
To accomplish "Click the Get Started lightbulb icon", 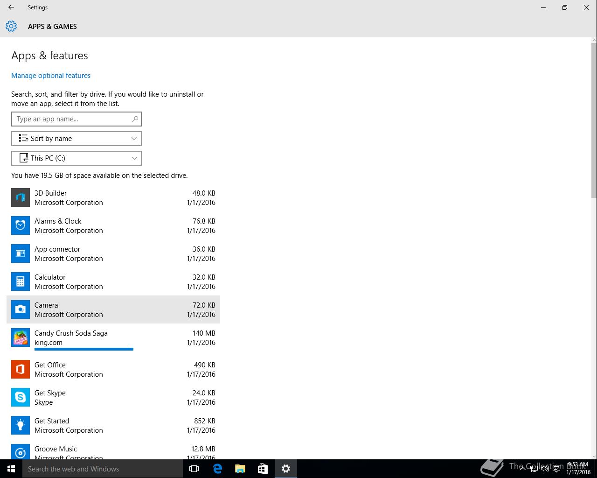I will (x=21, y=425).
